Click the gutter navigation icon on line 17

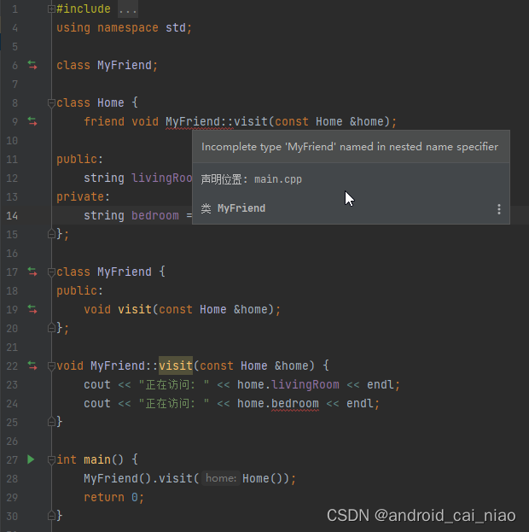[32, 272]
